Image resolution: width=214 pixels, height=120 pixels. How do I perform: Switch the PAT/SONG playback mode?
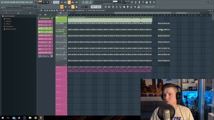(x=40, y=2)
